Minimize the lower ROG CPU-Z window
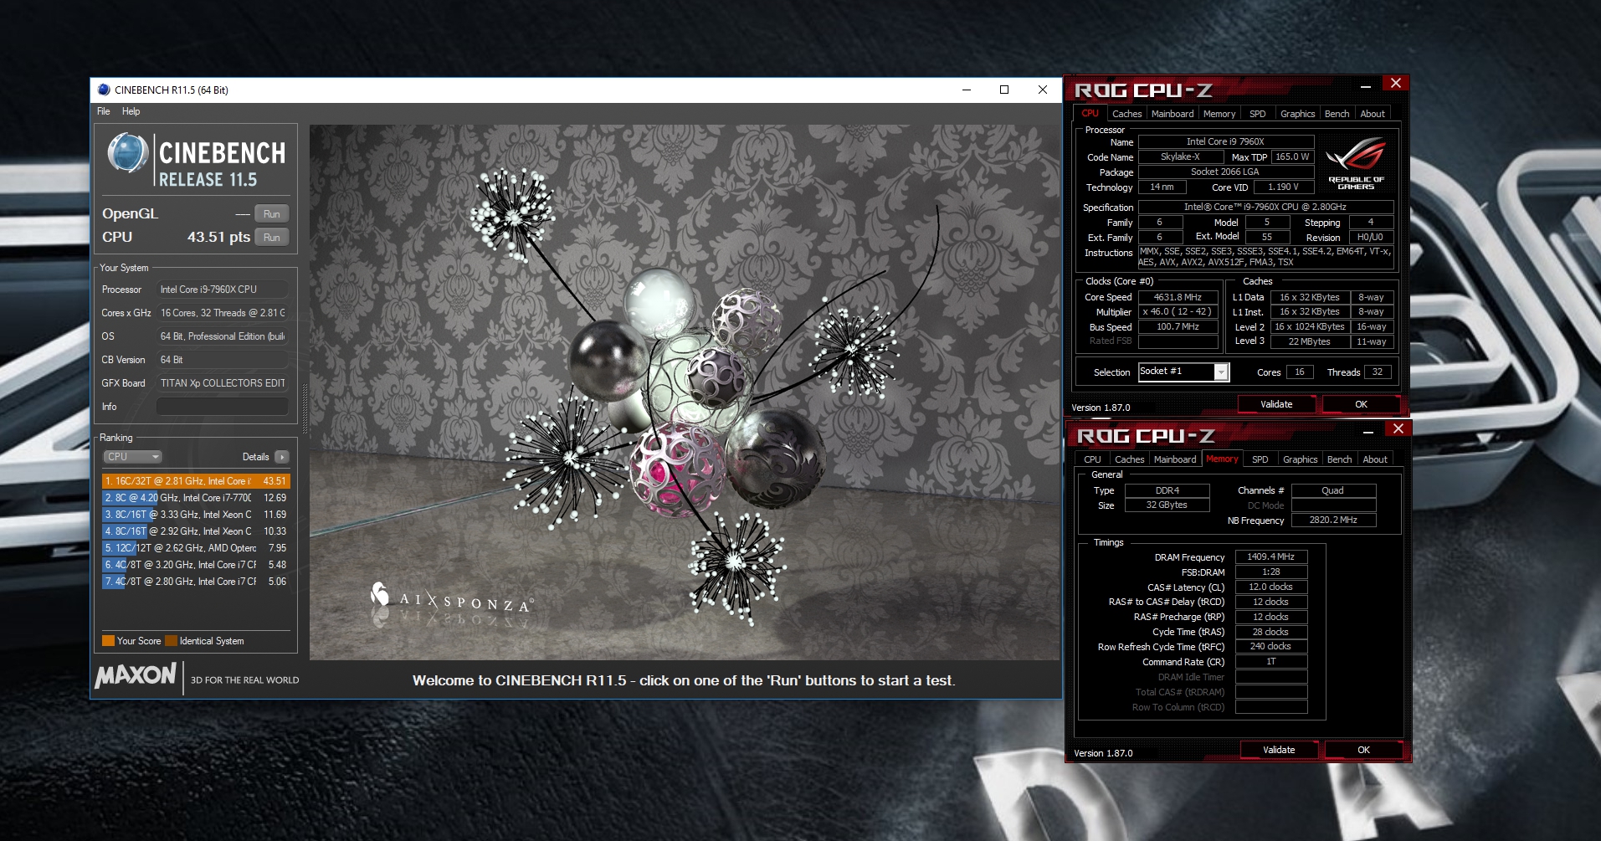This screenshot has height=841, width=1601. click(1368, 431)
